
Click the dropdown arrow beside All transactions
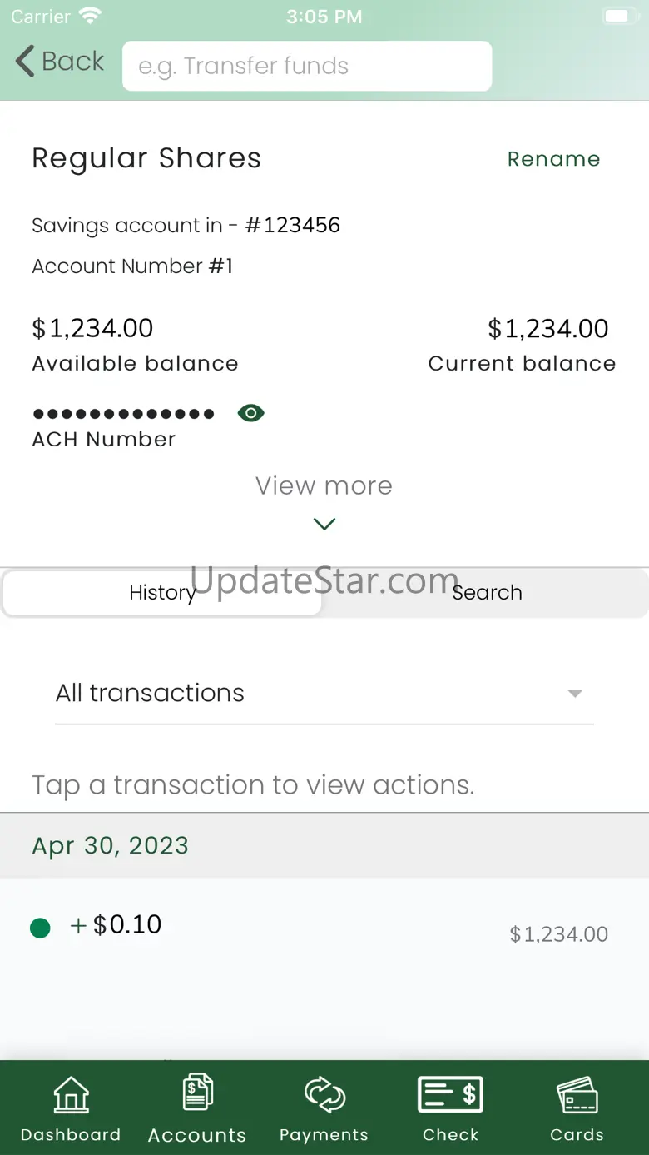tap(574, 694)
